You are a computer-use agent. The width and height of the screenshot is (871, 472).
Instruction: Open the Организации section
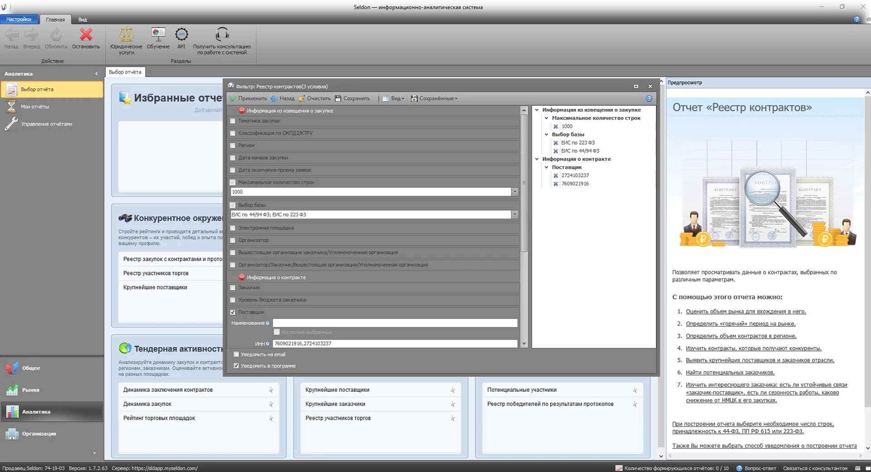pyautogui.click(x=52, y=433)
